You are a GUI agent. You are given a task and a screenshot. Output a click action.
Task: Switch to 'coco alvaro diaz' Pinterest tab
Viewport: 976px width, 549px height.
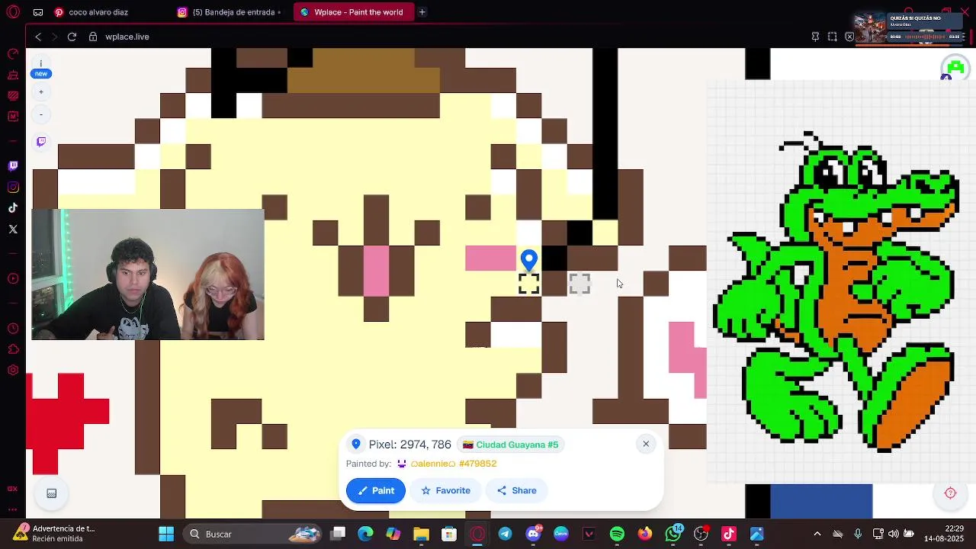[x=99, y=12]
